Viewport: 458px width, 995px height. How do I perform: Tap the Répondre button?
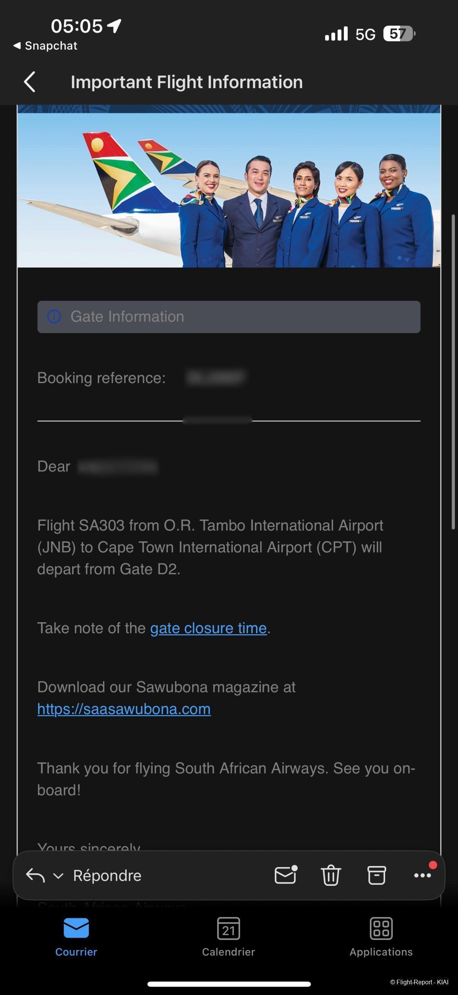[x=107, y=876]
